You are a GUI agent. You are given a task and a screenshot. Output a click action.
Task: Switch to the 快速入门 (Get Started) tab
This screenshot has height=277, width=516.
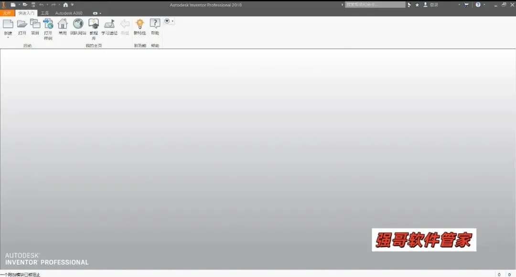pyautogui.click(x=26, y=13)
